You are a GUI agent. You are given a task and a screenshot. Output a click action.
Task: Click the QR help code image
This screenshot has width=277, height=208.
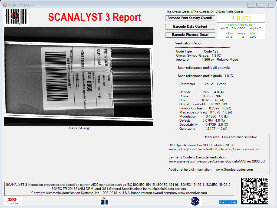click(255, 191)
